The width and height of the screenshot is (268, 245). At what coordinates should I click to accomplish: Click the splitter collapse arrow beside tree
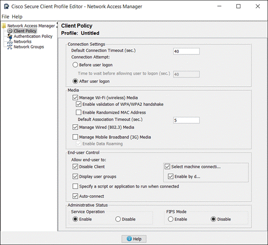click(x=57, y=23)
